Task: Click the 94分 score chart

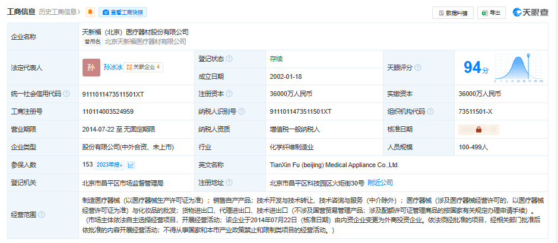Action: coord(518,68)
